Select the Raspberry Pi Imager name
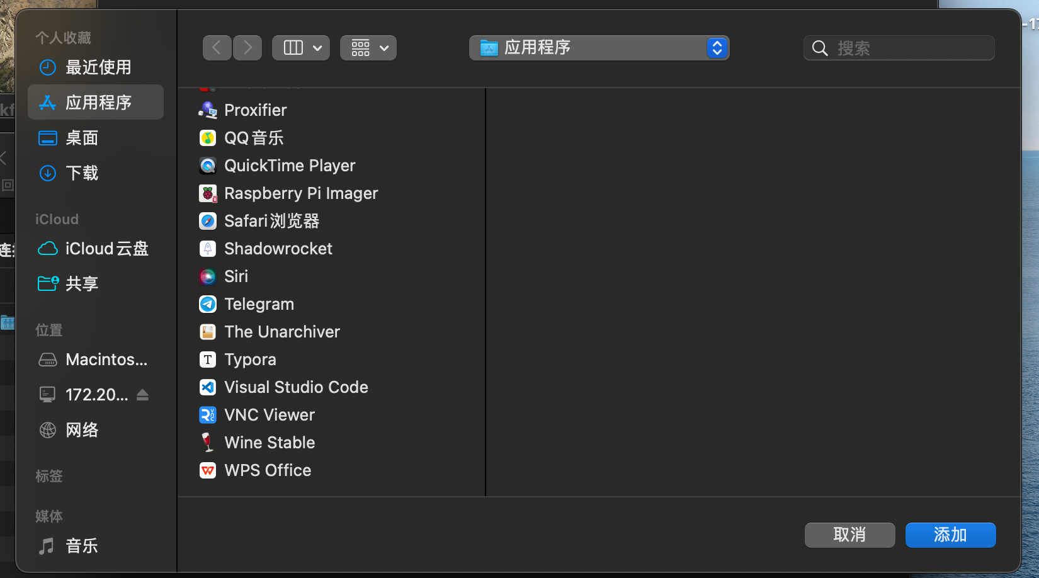Viewport: 1039px width, 578px height. 302,193
